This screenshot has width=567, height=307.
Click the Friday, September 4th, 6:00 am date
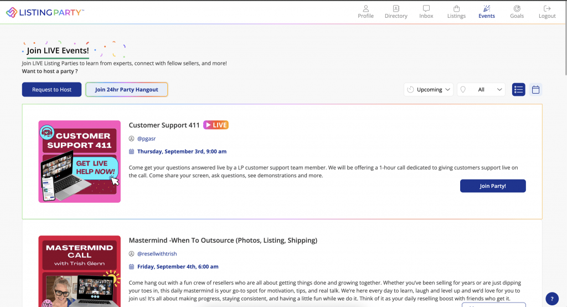tap(178, 267)
